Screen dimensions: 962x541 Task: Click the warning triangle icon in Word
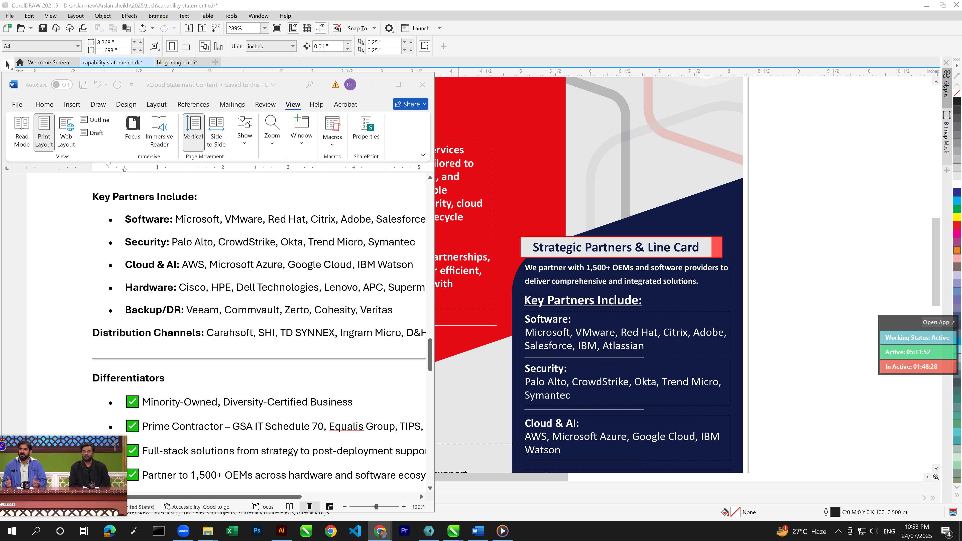point(335,85)
